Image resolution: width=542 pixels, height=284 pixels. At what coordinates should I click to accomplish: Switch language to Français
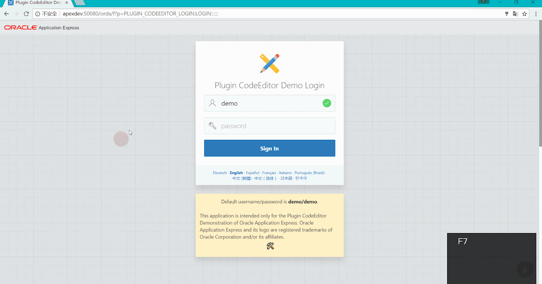(269, 172)
